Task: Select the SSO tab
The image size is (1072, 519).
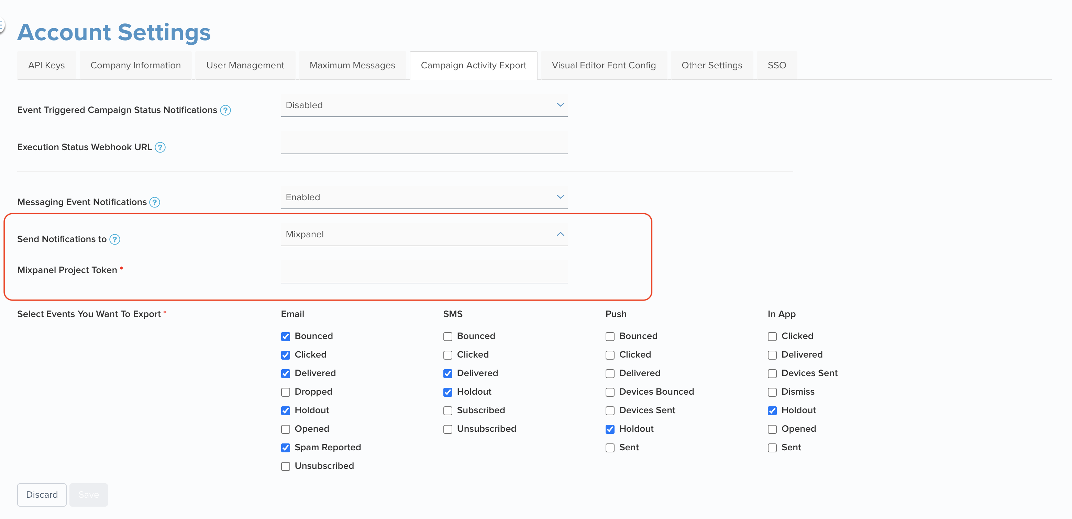Action: (776, 65)
